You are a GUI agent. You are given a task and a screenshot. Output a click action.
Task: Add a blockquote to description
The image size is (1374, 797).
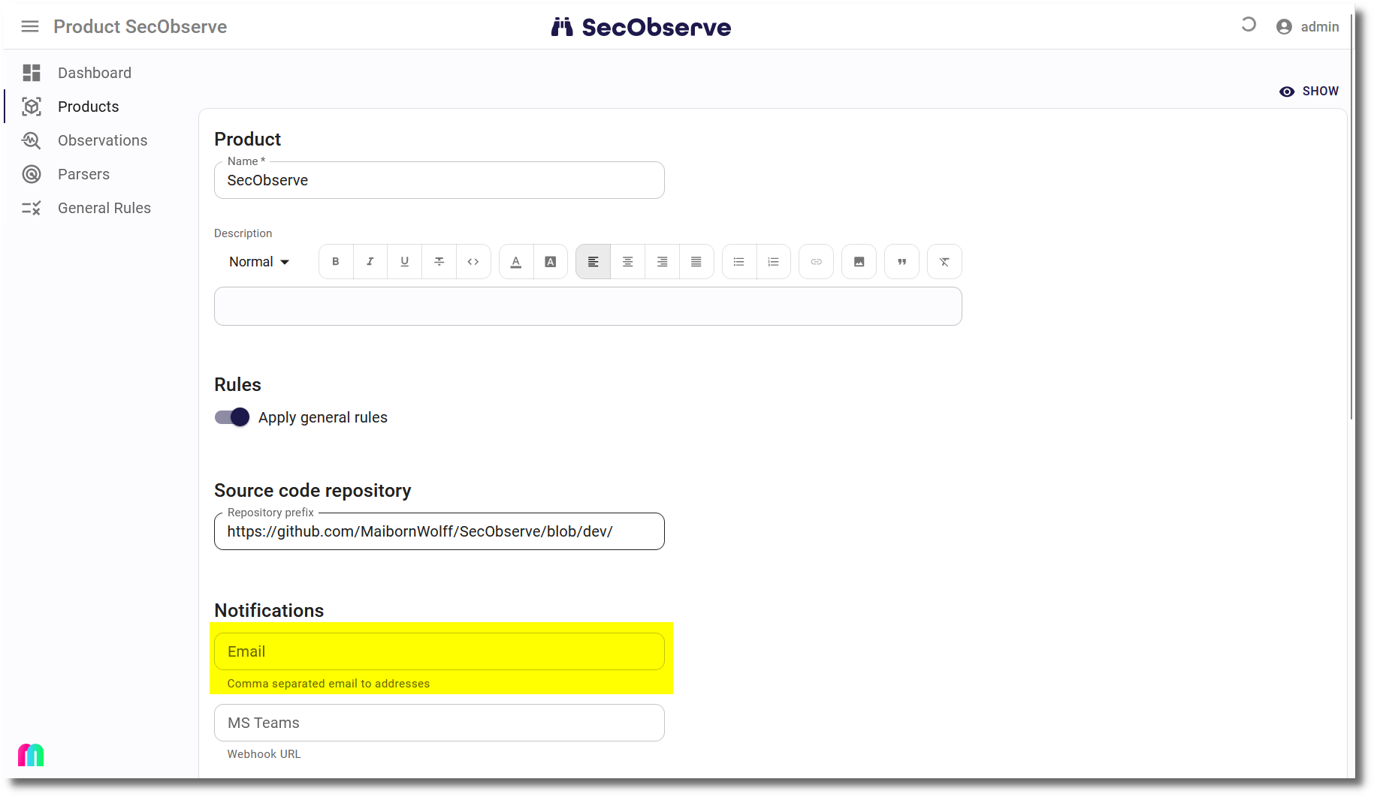pos(901,262)
